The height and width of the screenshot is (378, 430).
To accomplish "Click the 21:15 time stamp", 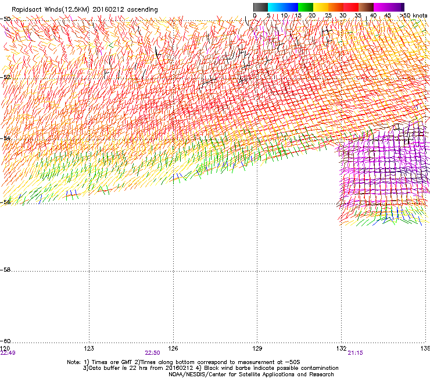I will 356,353.
